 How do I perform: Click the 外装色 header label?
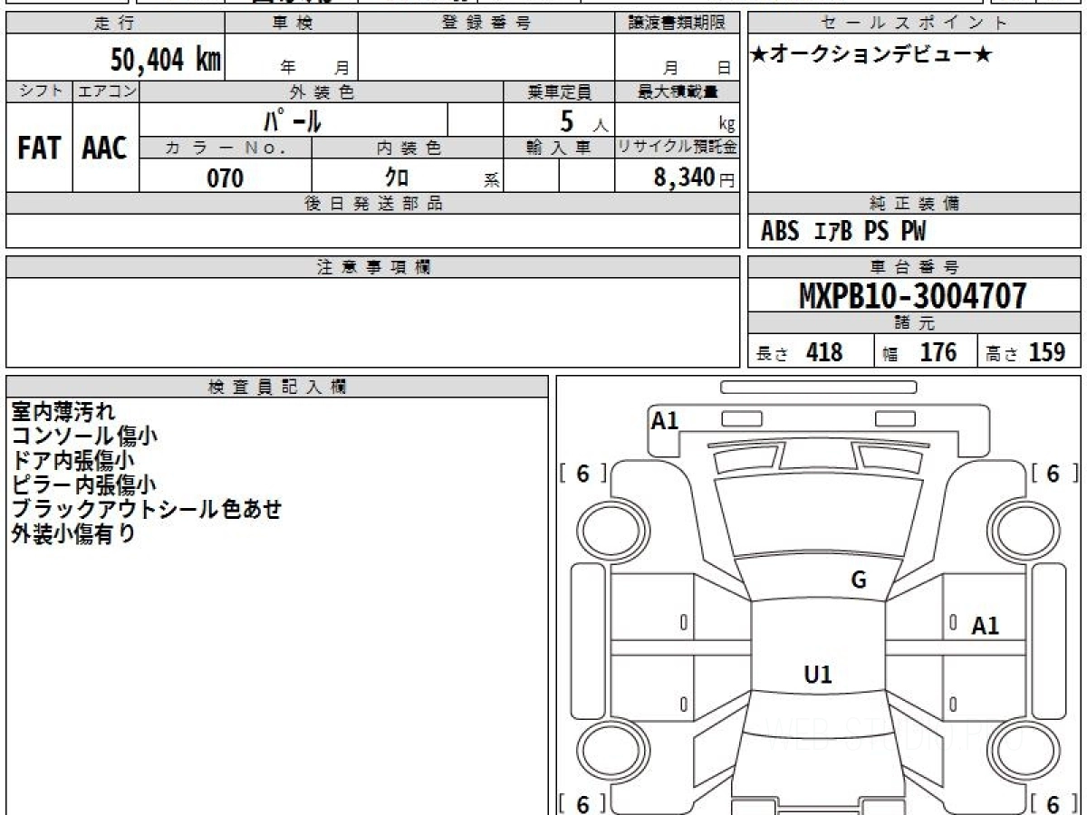(x=322, y=92)
